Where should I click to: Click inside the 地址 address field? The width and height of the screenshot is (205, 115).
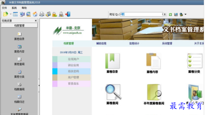coord(141,14)
